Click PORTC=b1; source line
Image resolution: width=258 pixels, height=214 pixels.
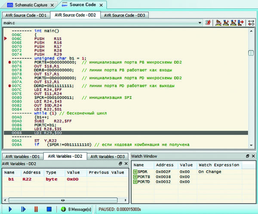45,125
